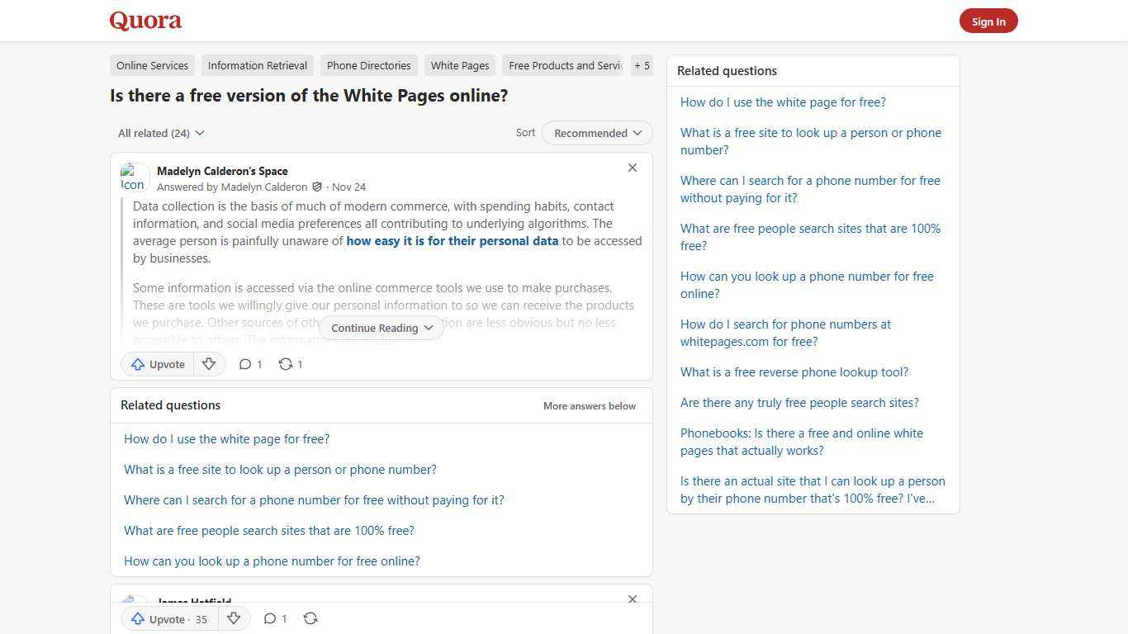This screenshot has height=634, width=1128.
Task: Expand answer with Continue Reading
Action: pos(381,328)
